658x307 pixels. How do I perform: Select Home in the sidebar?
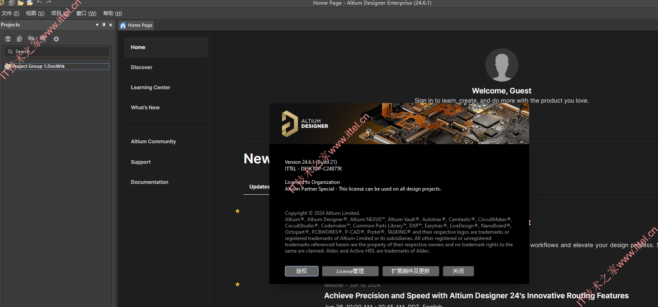(166, 47)
